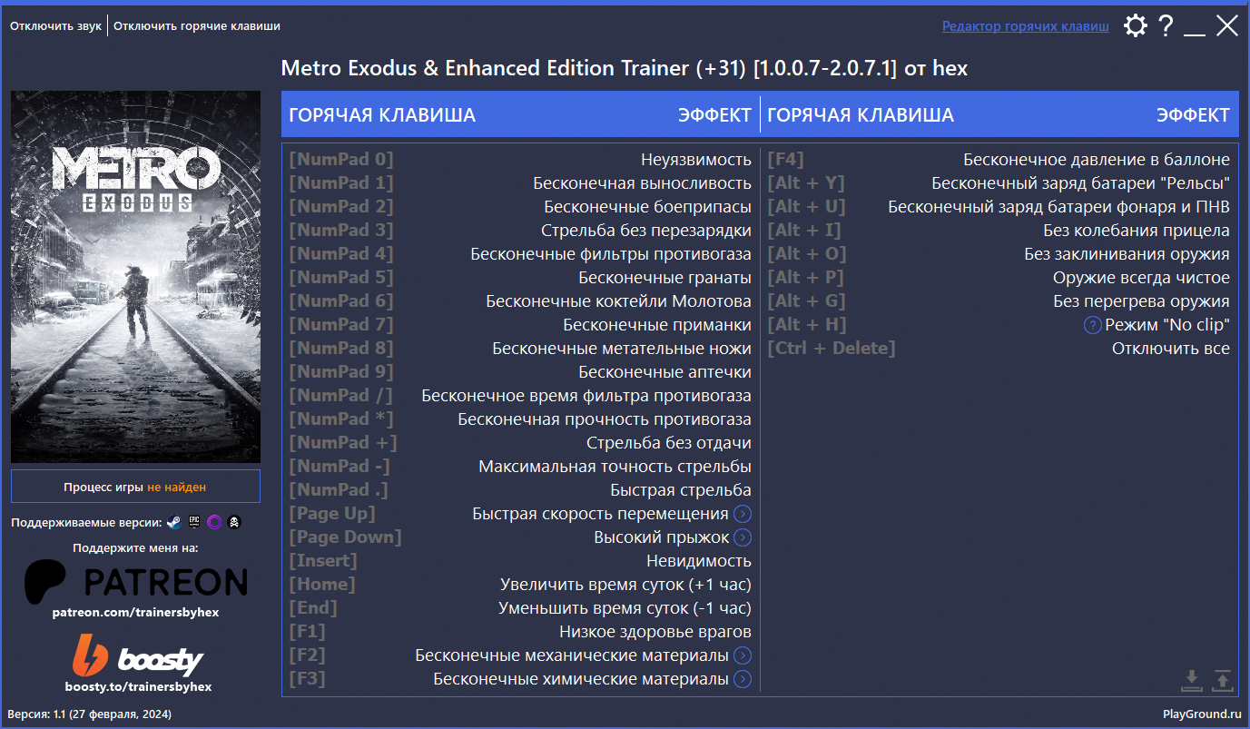The image size is (1250, 729).
Task: Close the trainer window
Action: point(1227,25)
